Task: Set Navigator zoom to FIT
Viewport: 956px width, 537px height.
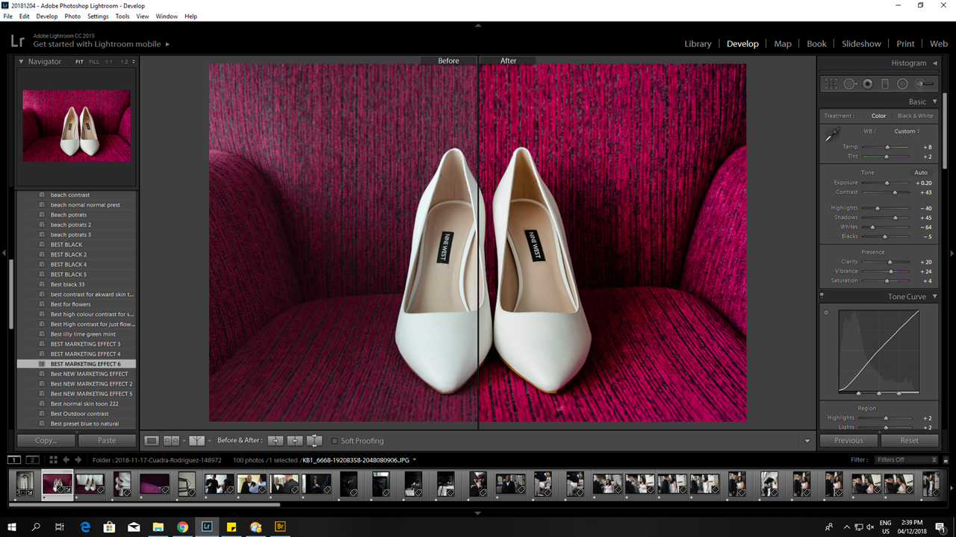Action: tap(79, 62)
